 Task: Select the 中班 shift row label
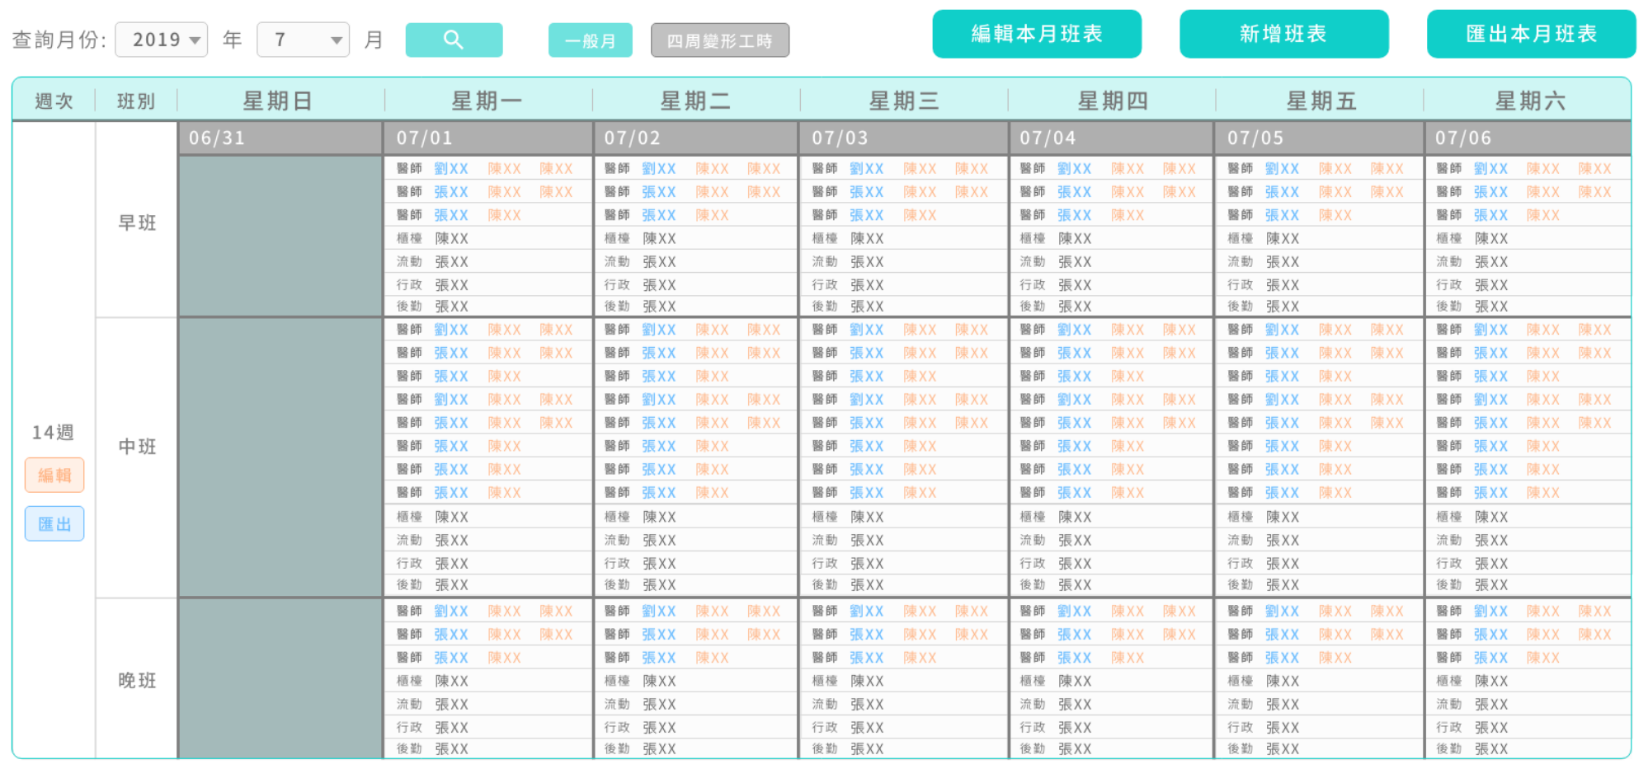137,447
